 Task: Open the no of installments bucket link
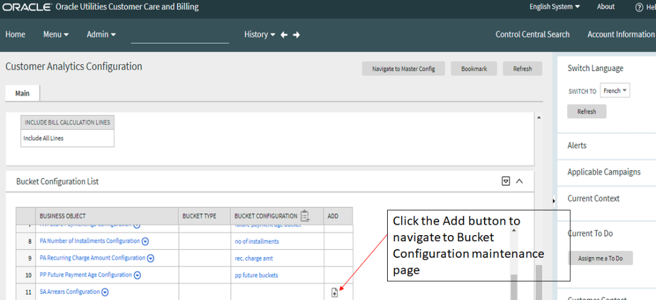coord(257,241)
